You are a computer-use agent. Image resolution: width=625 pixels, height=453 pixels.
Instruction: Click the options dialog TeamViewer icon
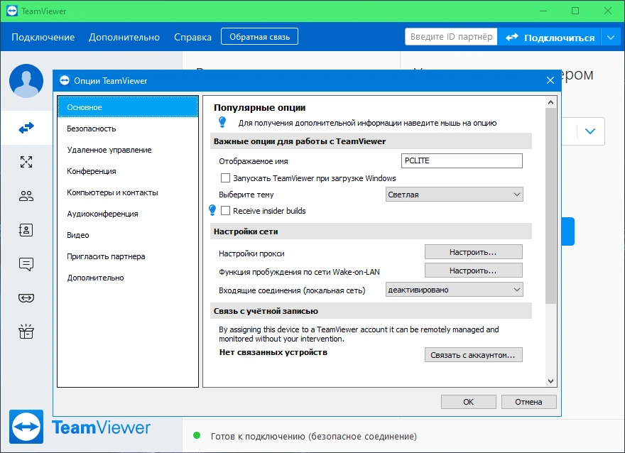tap(65, 80)
